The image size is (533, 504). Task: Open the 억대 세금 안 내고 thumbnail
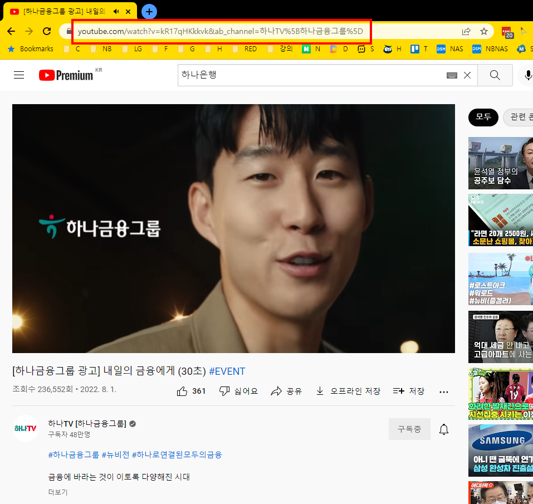[x=500, y=336]
